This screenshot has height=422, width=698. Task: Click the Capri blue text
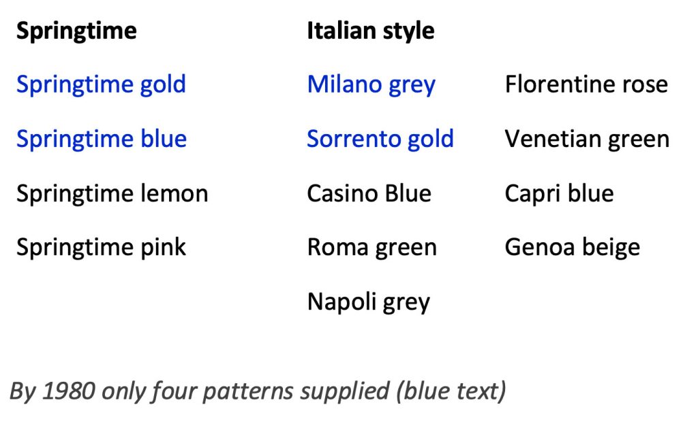(559, 194)
